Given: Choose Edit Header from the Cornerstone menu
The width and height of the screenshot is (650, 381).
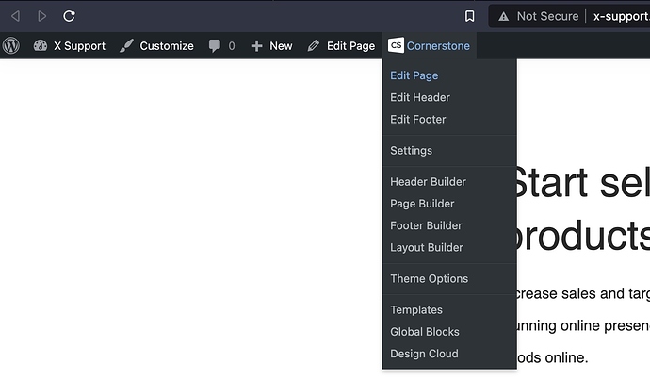Looking at the screenshot, I should 420,97.
